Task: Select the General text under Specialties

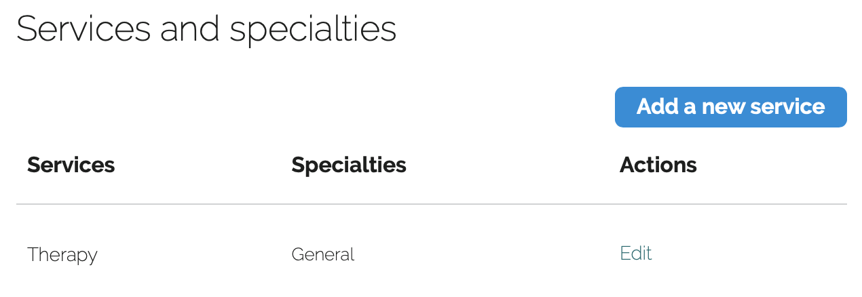Action: coord(322,255)
